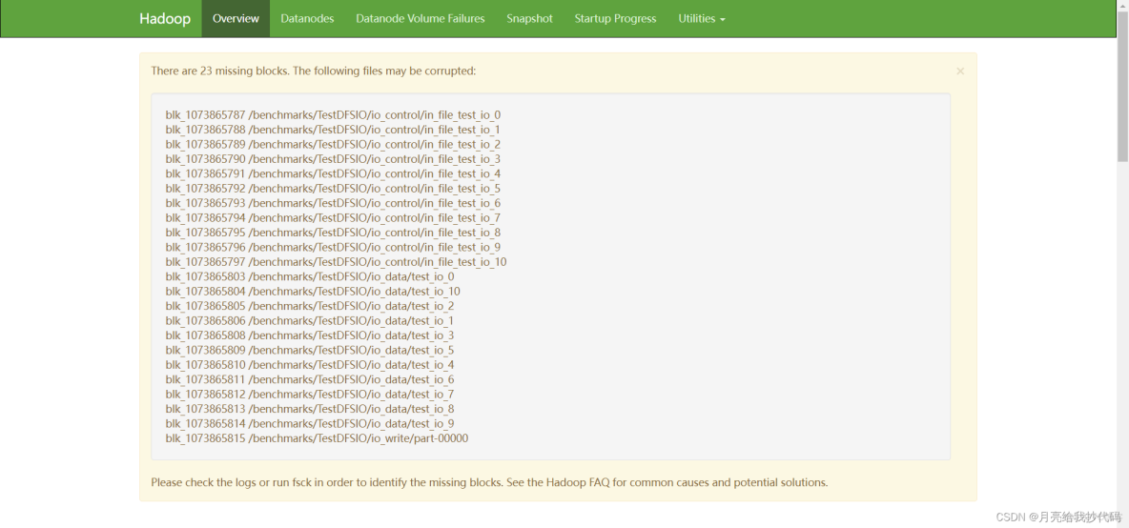This screenshot has height=528, width=1129.
Task: Select line blk_1073865806 io_data/test_io_1
Action: click(x=310, y=321)
